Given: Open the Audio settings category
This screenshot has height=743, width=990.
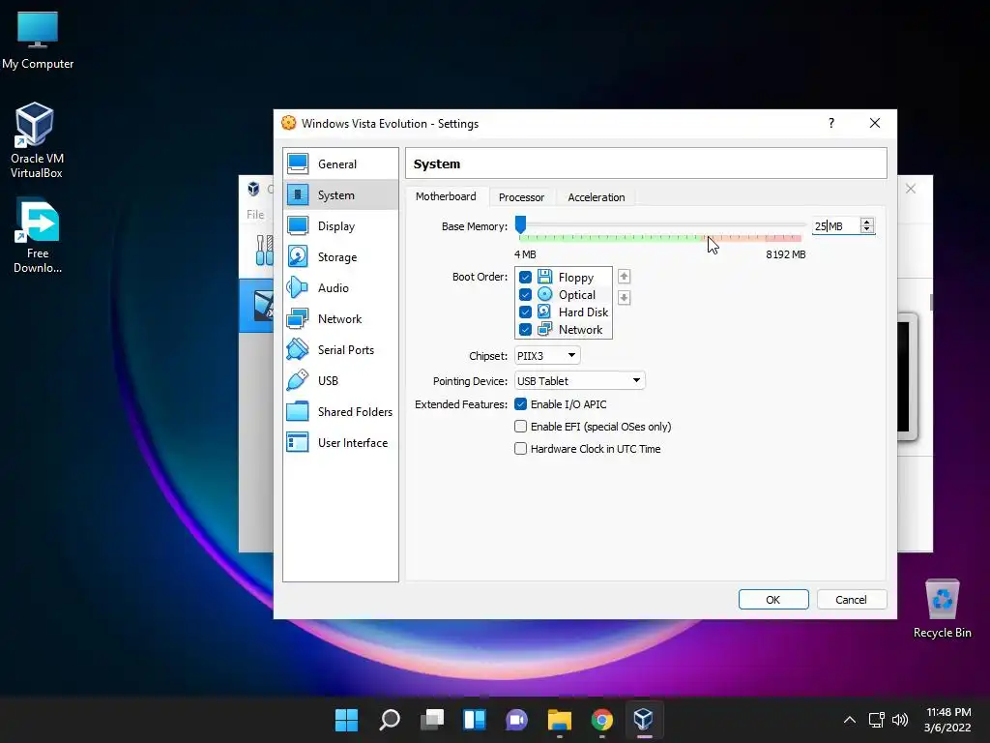Looking at the screenshot, I should (340, 288).
